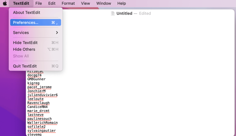Expand the Services submenu
The height and width of the screenshot is (136, 236).
[36, 32]
